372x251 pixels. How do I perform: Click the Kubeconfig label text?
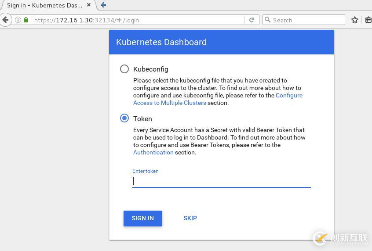click(x=151, y=69)
